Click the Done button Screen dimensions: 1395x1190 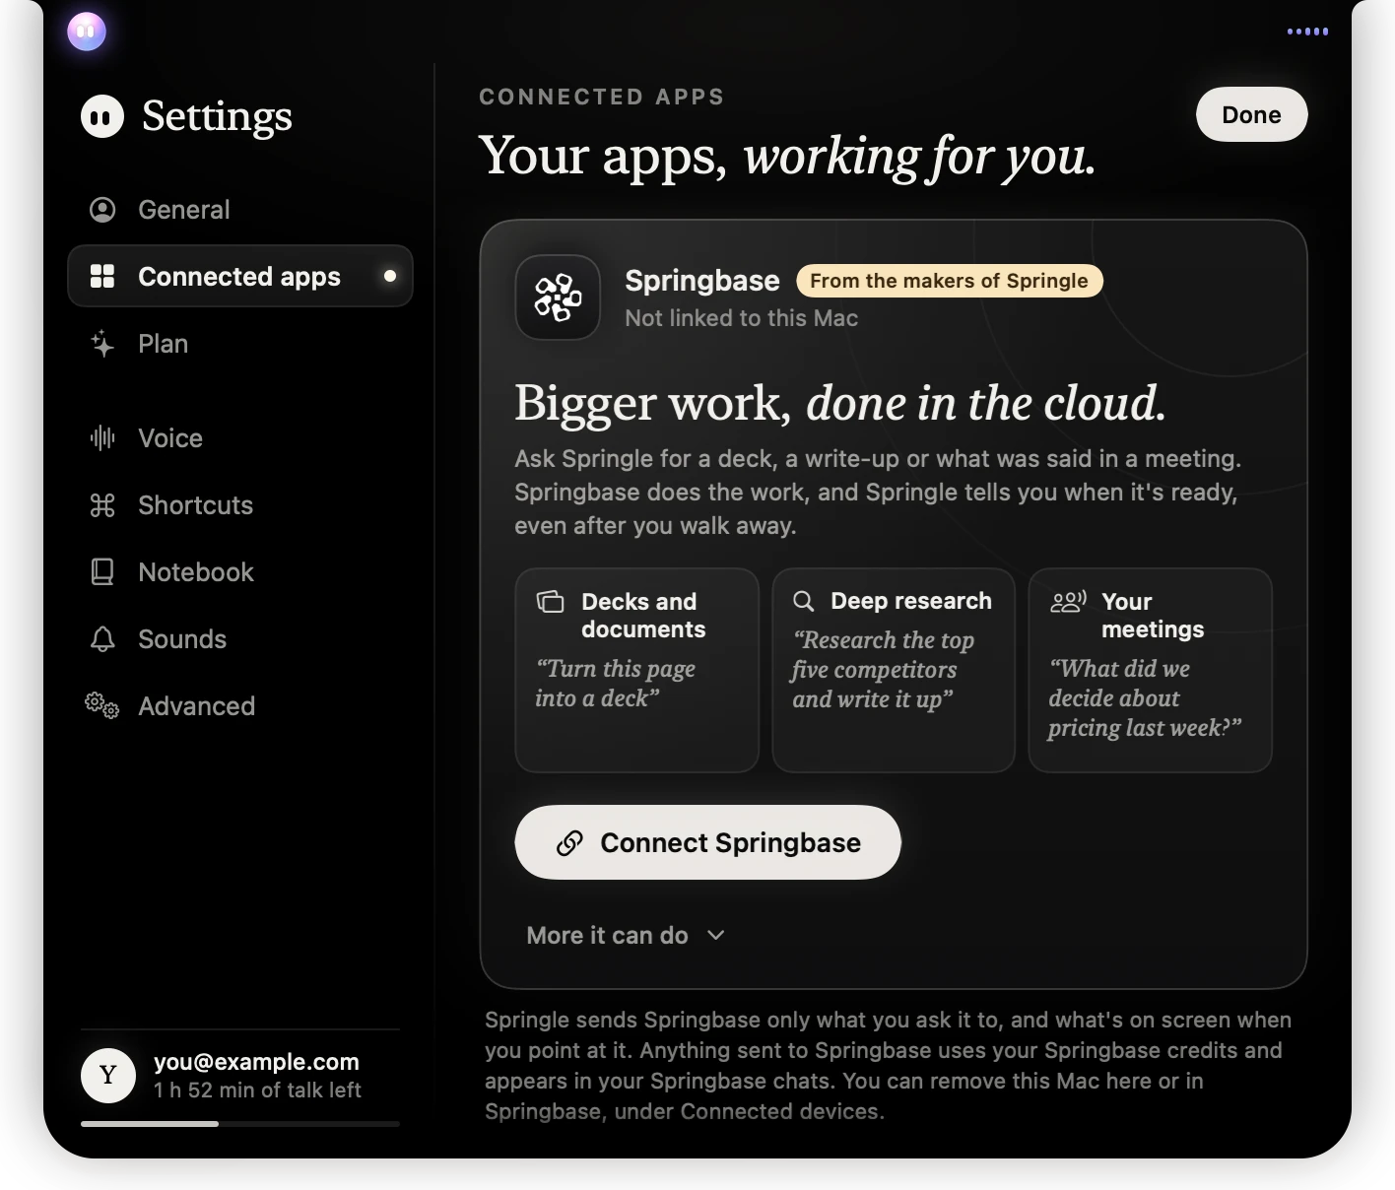coord(1251,114)
